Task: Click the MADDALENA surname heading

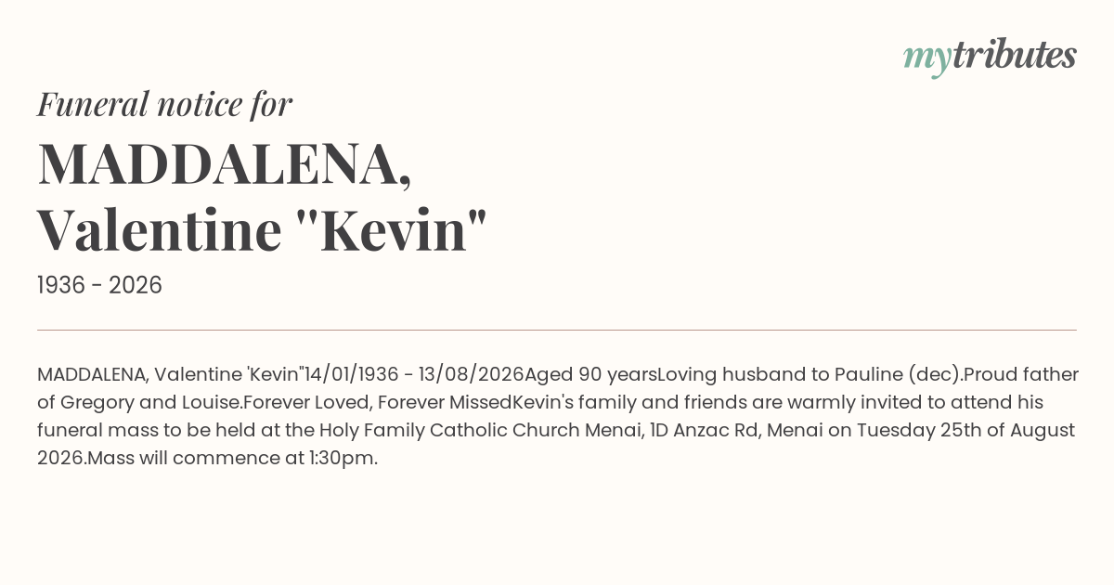Action: coord(224,164)
